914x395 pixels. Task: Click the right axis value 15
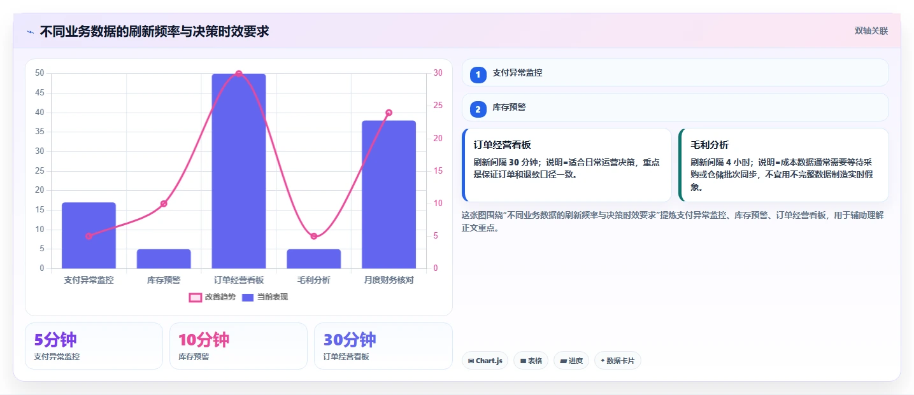(x=438, y=171)
